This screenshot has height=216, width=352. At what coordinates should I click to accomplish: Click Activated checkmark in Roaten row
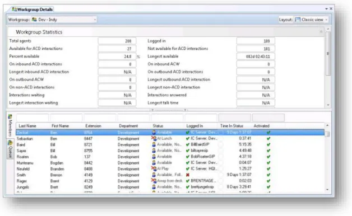(268, 157)
